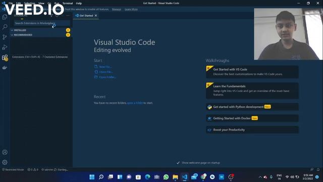Screen dimensions: 323x182
Task: Open Windows taskbar search
Action: pyautogui.click(x=101, y=177)
